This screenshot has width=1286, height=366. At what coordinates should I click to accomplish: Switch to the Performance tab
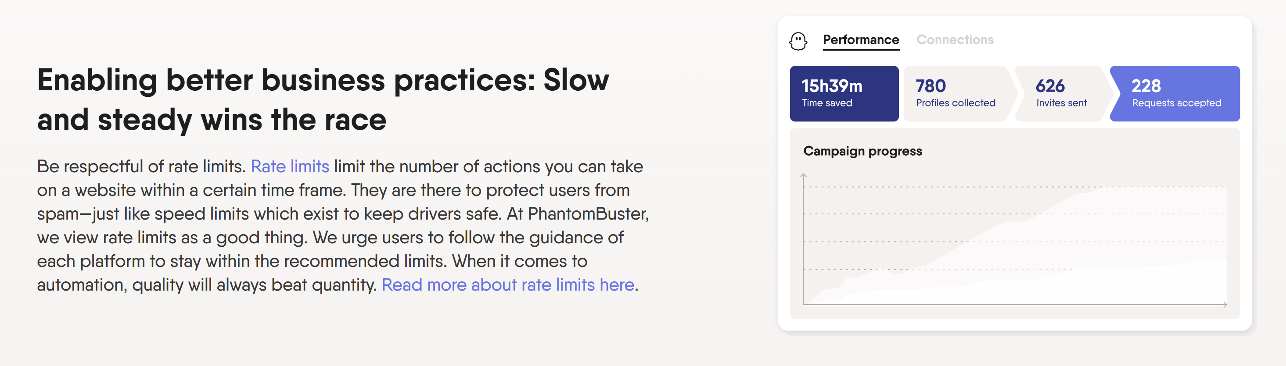click(x=861, y=40)
